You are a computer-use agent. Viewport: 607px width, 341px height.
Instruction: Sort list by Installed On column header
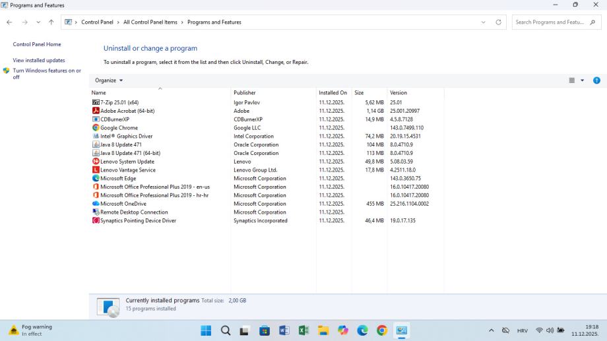click(333, 93)
